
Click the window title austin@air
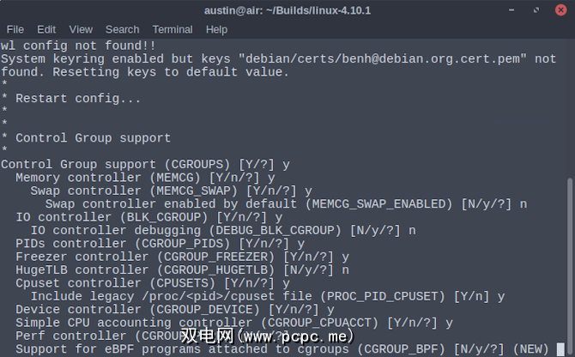[287, 10]
